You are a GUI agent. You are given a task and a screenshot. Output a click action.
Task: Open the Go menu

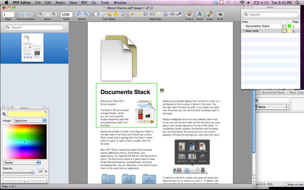pyautogui.click(x=94, y=3)
